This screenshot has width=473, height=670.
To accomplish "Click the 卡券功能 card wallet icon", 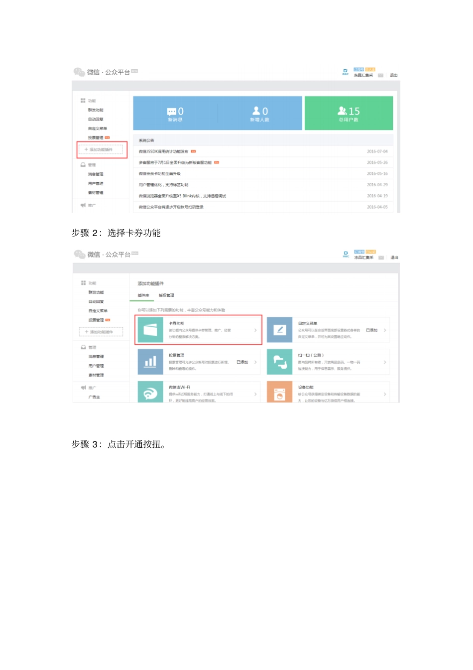I will [x=150, y=330].
